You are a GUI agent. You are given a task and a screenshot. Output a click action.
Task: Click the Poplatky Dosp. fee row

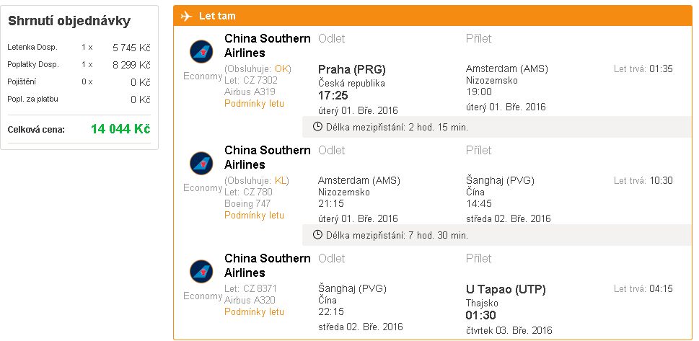click(79, 65)
